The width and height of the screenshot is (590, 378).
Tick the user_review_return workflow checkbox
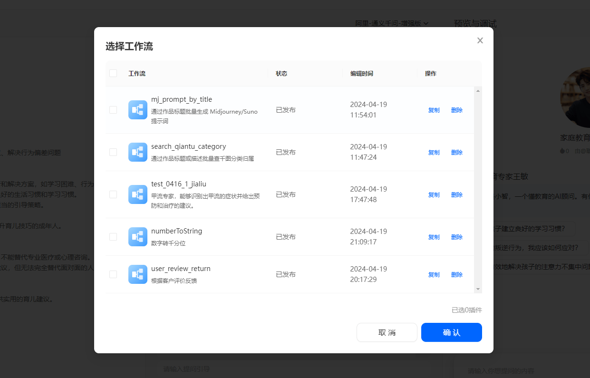113,274
